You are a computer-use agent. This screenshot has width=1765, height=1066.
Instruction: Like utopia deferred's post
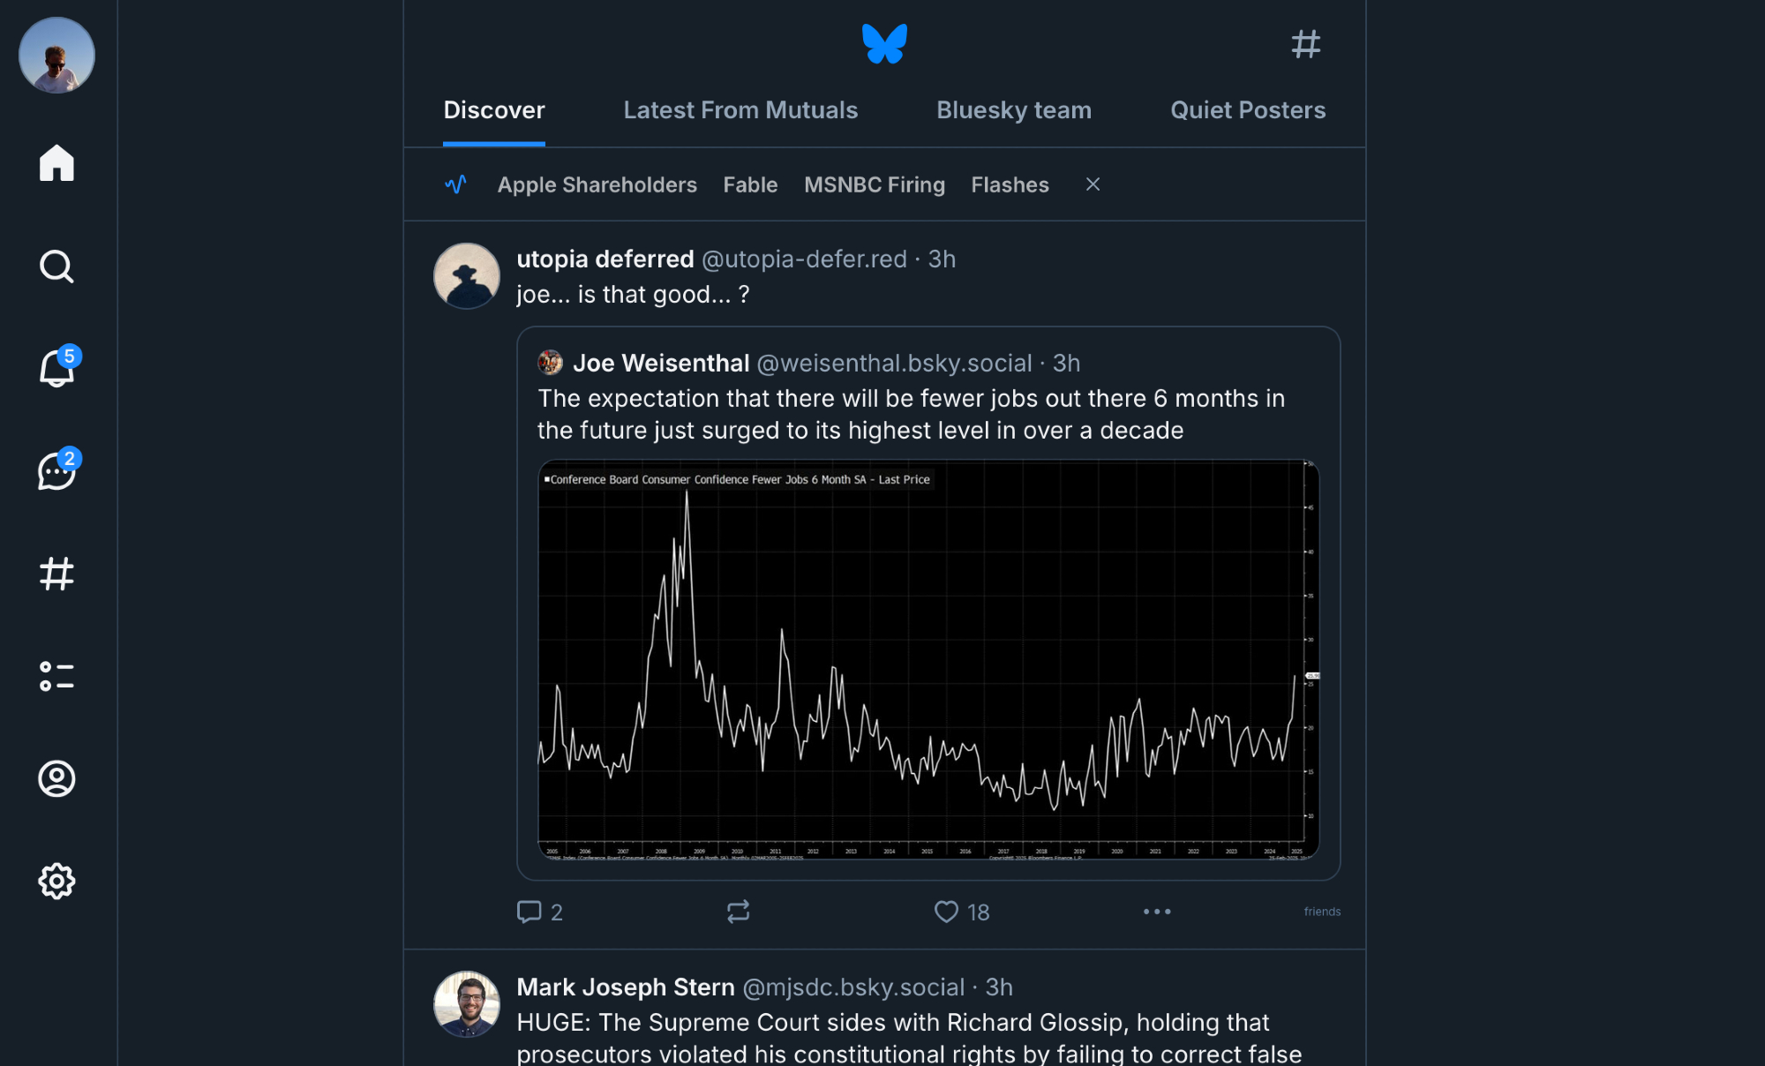(946, 912)
